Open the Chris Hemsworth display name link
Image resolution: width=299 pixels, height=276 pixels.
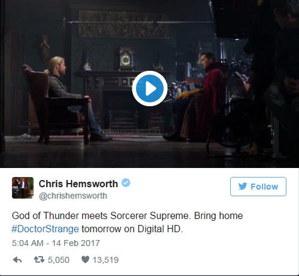(78, 184)
